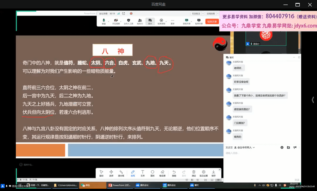Image resolution: width=317 pixels, height=191 pixels.
Task: Select the 激光笔 laser pointer tool
Action: [x=121, y=173]
